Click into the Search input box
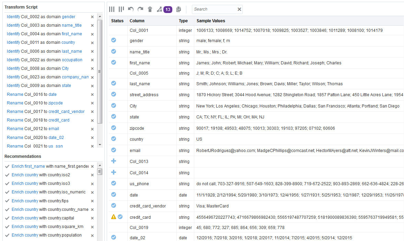This screenshot has width=404, height=241. click(x=214, y=9)
